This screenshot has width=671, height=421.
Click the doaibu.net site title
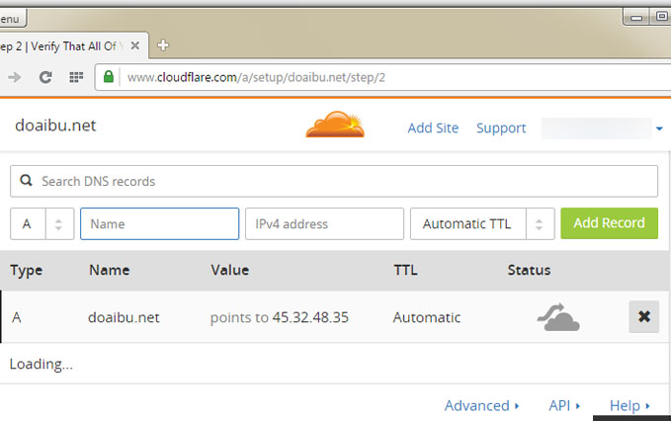point(55,126)
